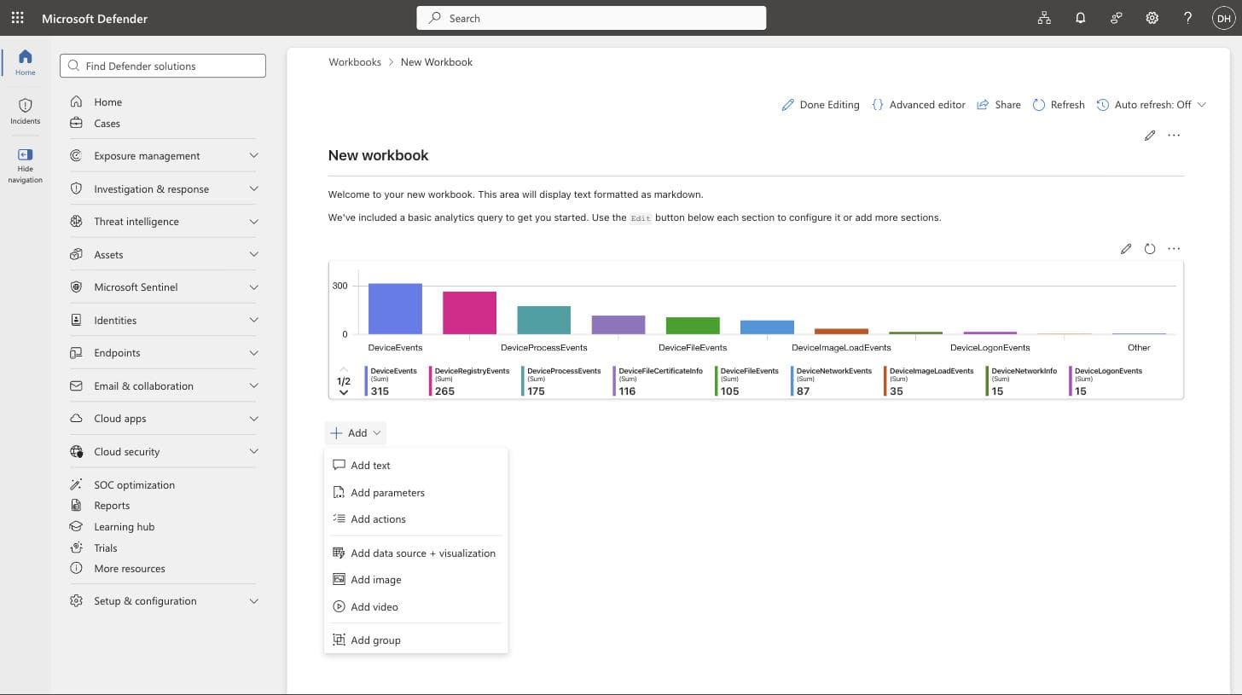This screenshot has width=1242, height=695.
Task: Open the Auto refresh dropdown
Action: tap(1152, 105)
